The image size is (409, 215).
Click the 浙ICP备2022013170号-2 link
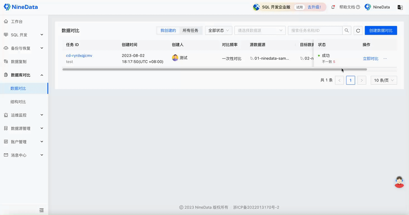pos(256,207)
